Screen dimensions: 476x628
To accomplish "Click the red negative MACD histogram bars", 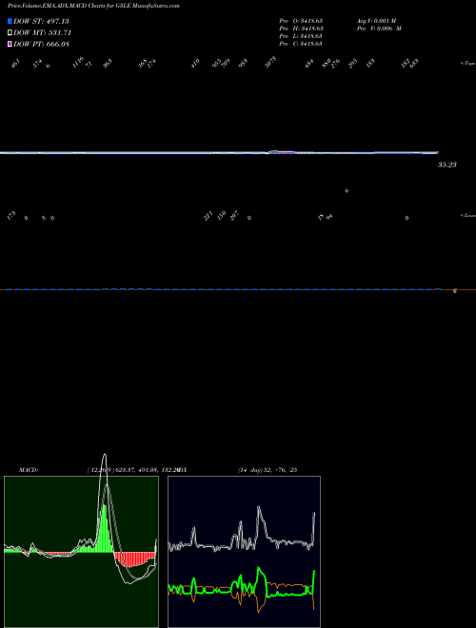I will point(134,559).
